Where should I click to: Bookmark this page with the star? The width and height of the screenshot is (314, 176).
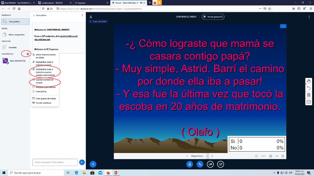point(270,9)
